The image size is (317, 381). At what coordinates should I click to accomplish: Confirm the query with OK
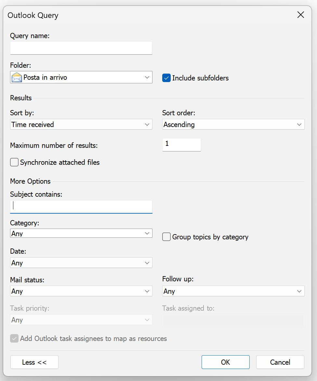pyautogui.click(x=225, y=362)
